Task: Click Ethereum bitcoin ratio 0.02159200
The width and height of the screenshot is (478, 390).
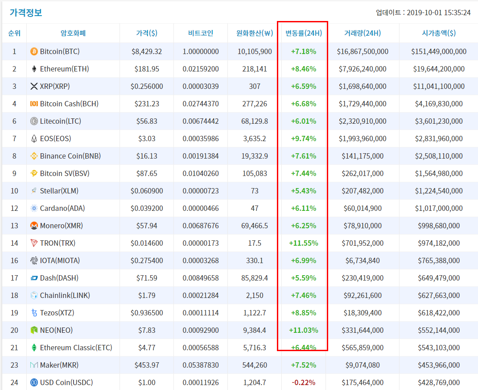Action: pyautogui.click(x=201, y=69)
